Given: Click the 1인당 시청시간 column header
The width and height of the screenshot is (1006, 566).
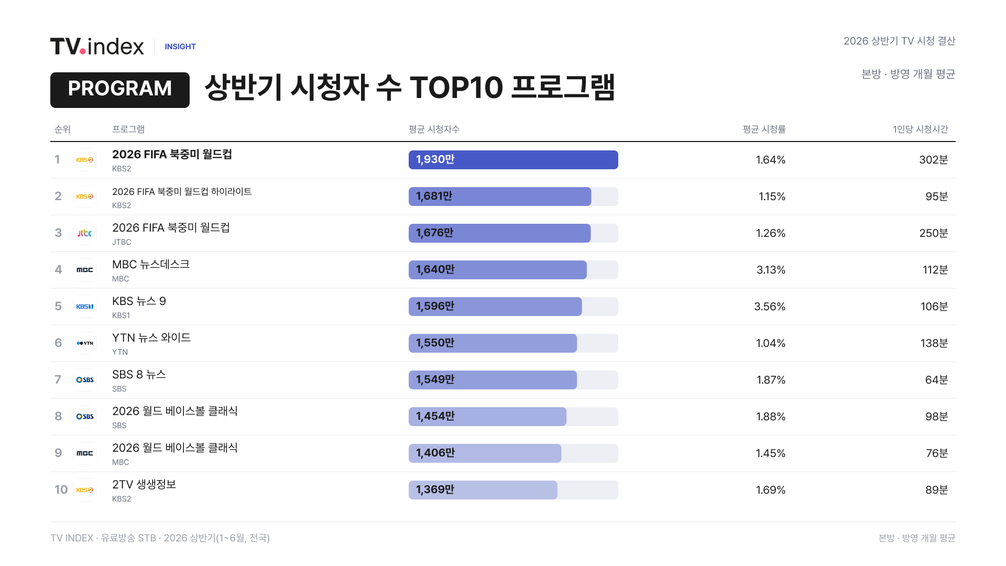Looking at the screenshot, I should tap(920, 129).
